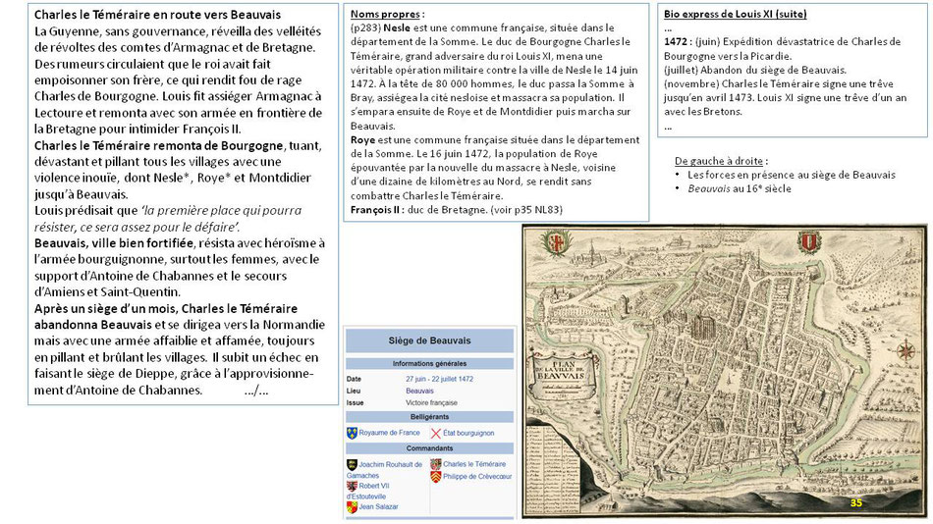Click the underlined 'De gauche à droite' label
The width and height of the screenshot is (933, 524).
pos(719,161)
